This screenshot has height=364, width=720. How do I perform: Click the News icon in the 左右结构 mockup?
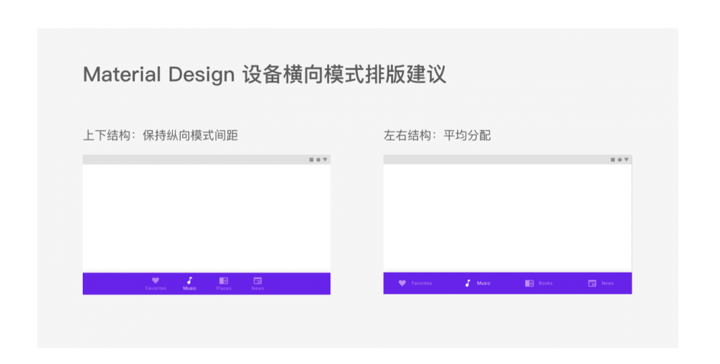pos(593,283)
